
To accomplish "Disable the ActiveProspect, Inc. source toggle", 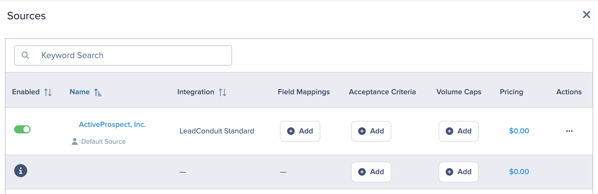I will click(22, 130).
